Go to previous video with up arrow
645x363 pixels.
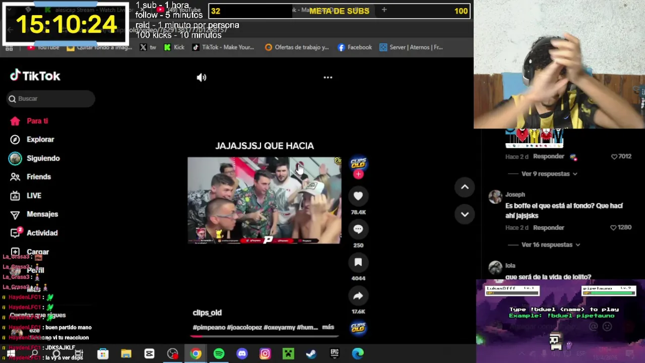(465, 187)
